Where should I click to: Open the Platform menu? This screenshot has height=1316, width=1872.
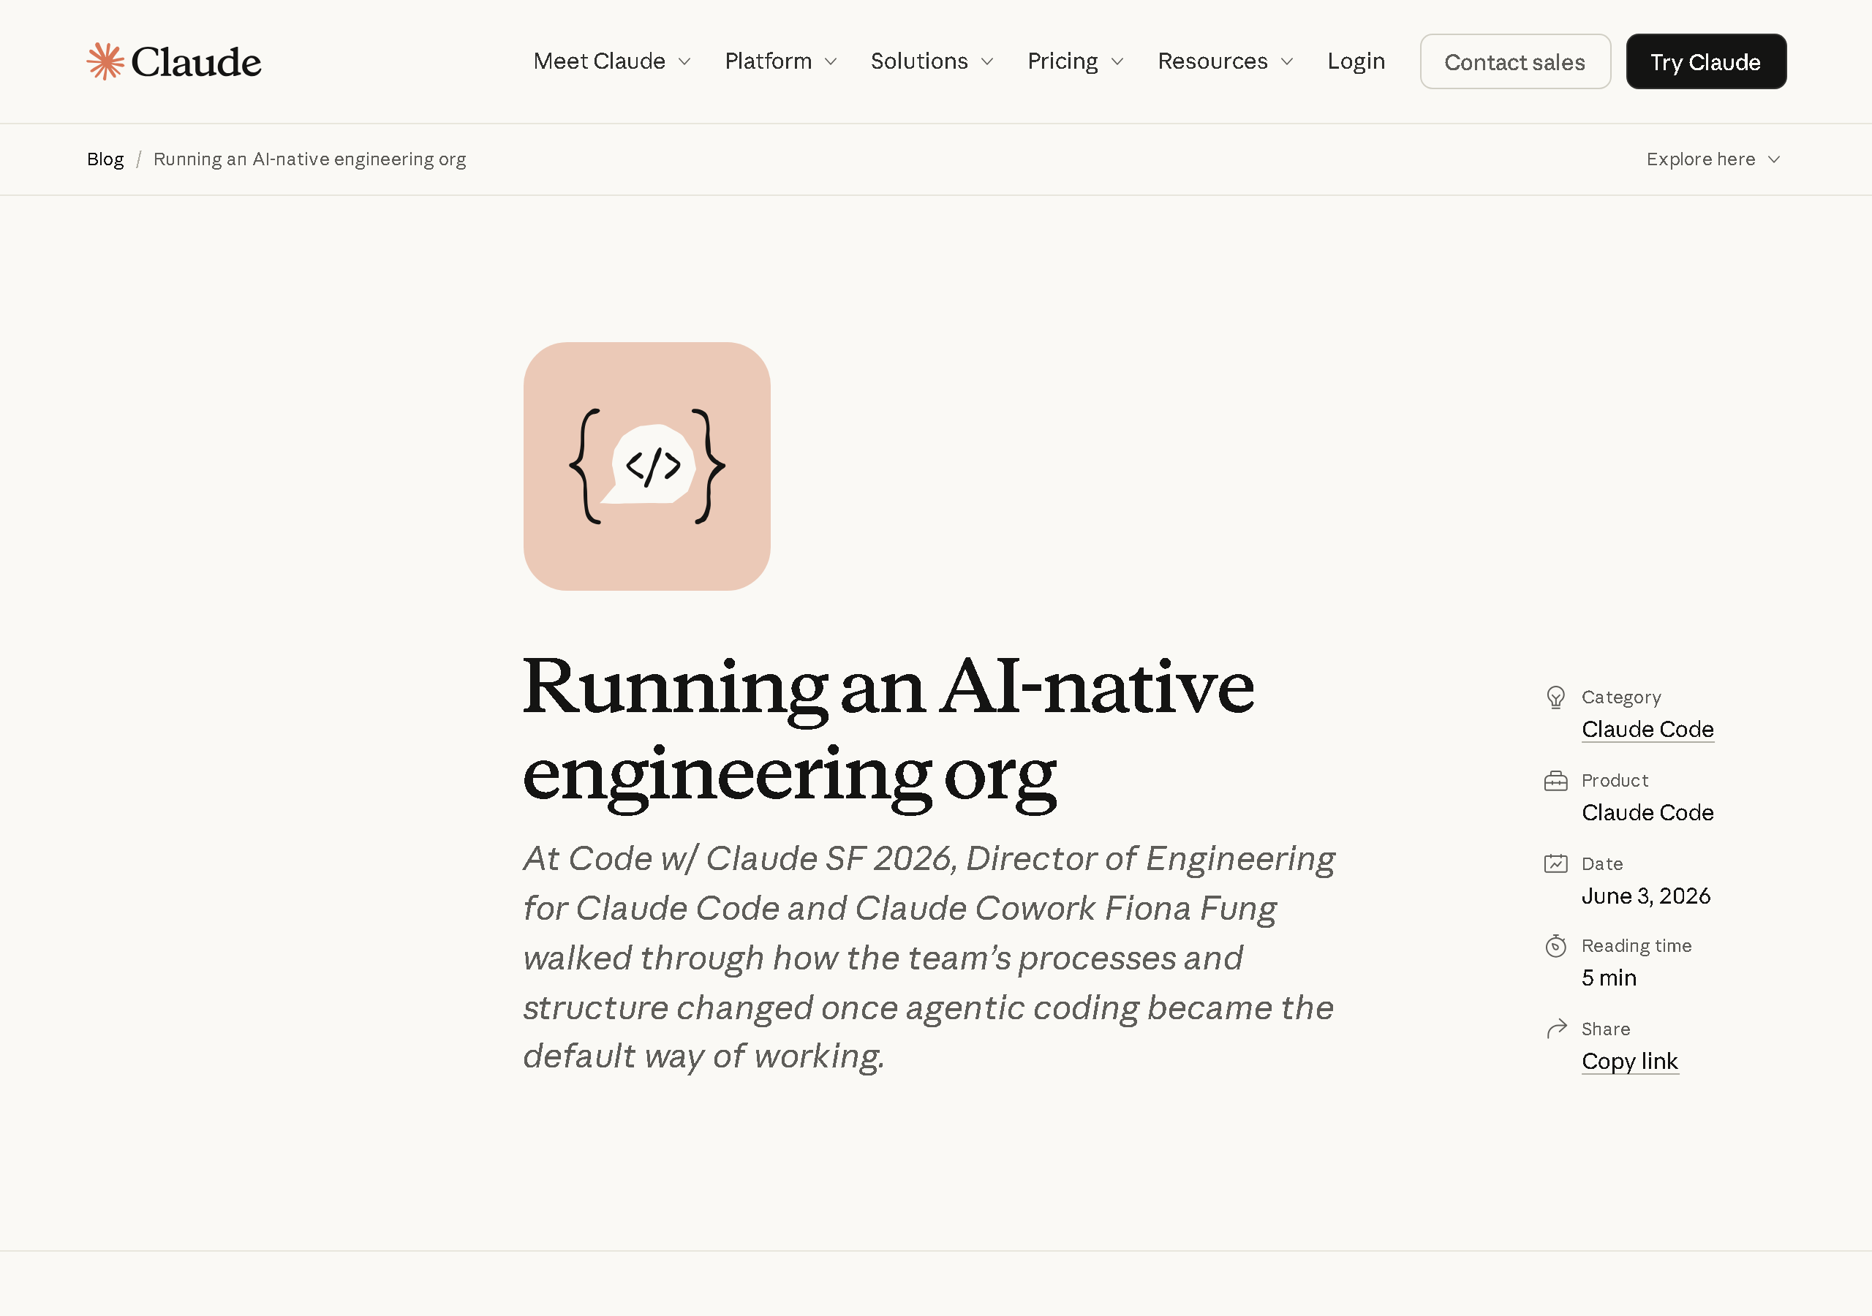tap(780, 61)
